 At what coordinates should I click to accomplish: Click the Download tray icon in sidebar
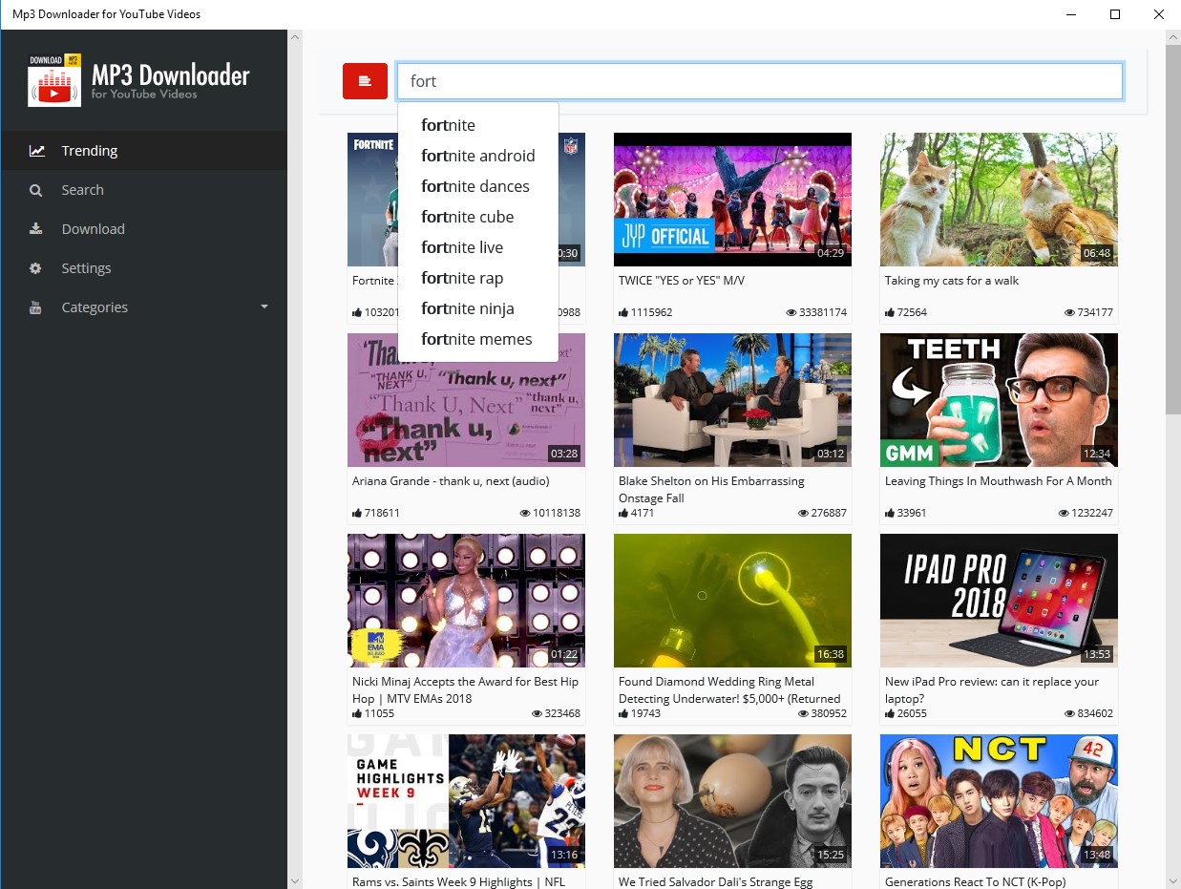36,229
